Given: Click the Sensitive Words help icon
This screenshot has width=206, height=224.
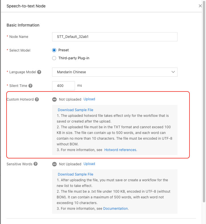Looking at the screenshot, I should 35,164.
